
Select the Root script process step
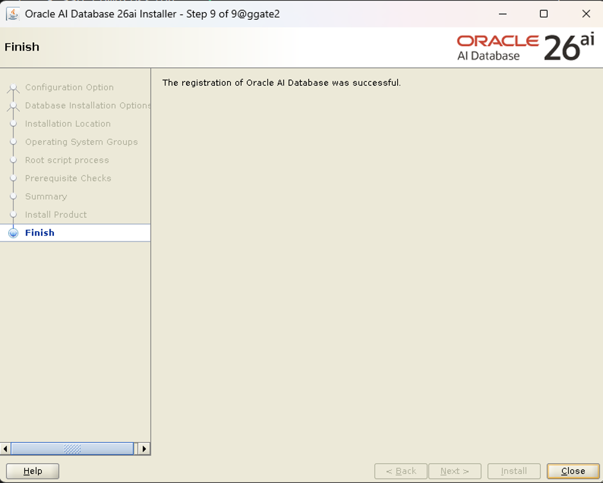[67, 160]
